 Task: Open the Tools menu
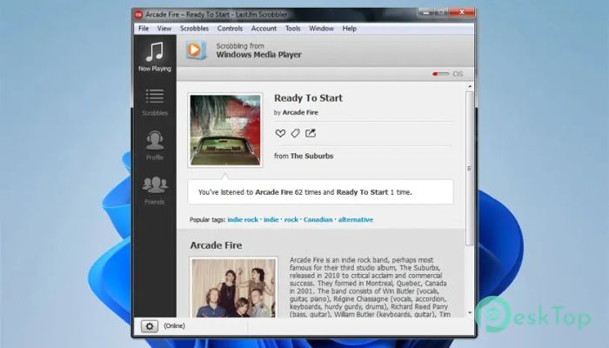pyautogui.click(x=293, y=29)
